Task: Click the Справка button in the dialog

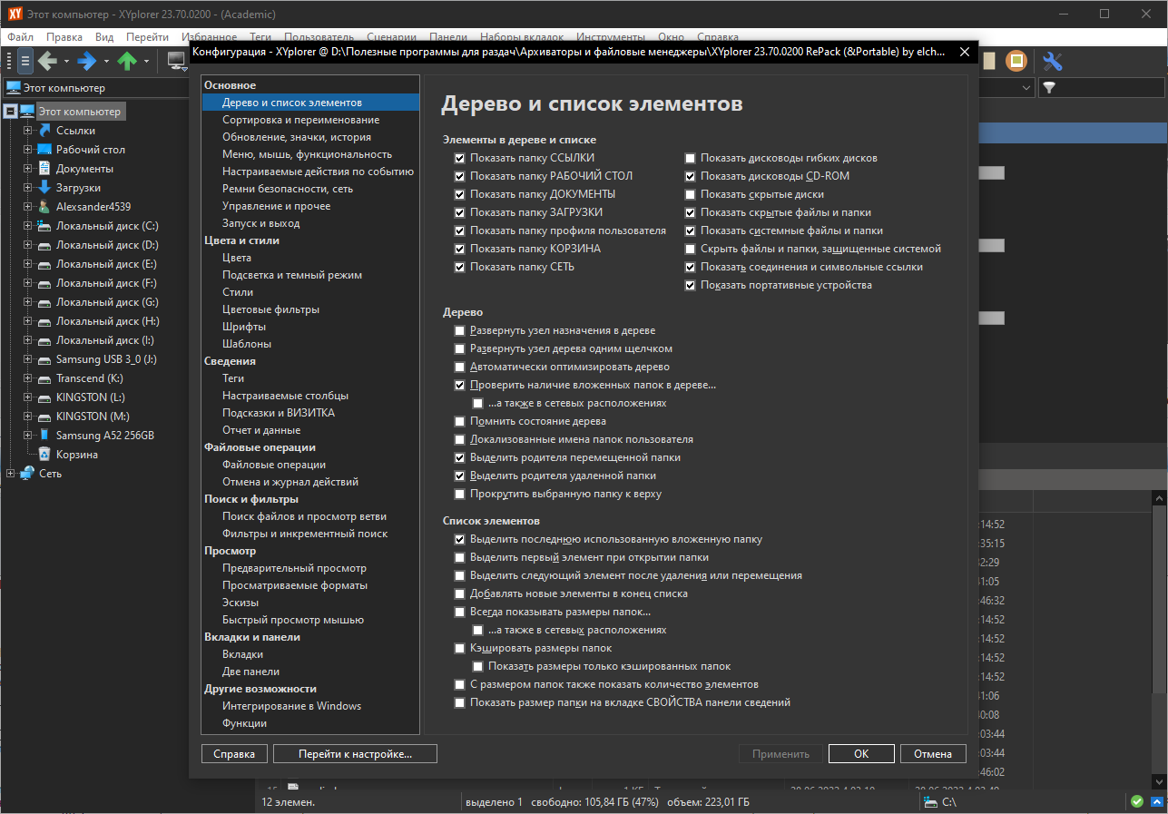Action: click(x=234, y=754)
